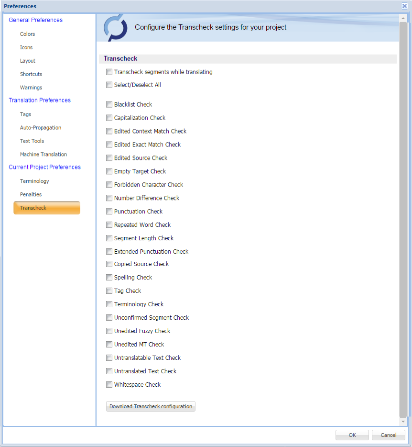Select Auto-Propagation settings
This screenshot has height=447, width=412.
pos(41,128)
